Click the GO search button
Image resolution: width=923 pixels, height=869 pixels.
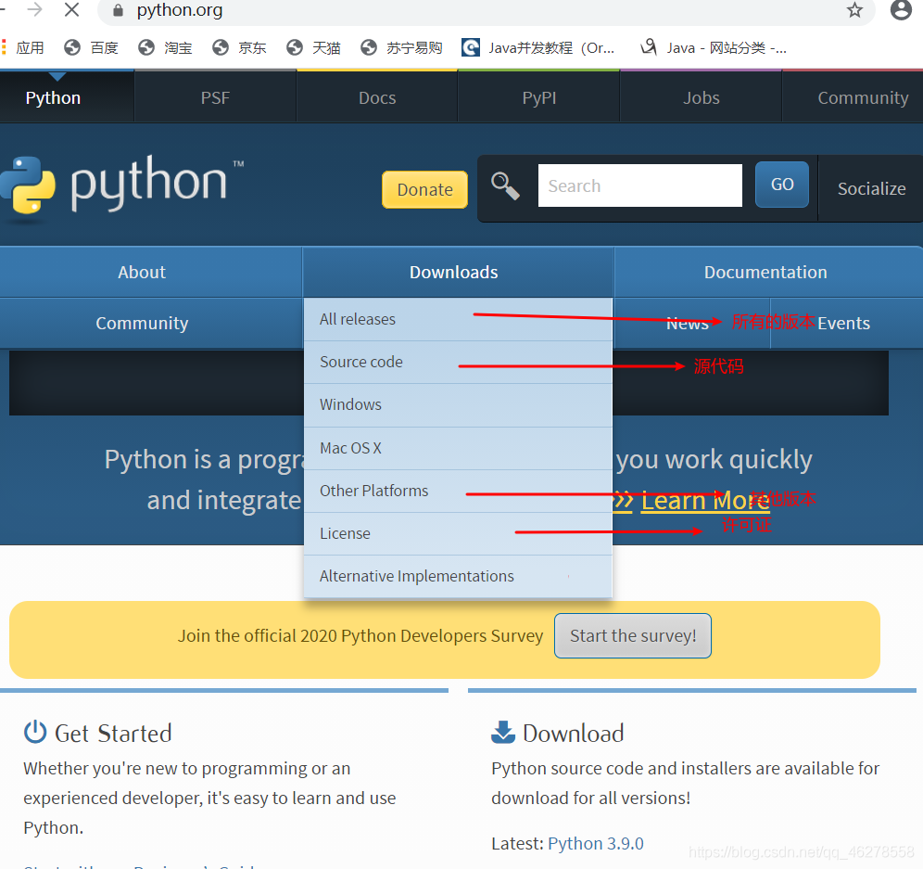(x=782, y=185)
